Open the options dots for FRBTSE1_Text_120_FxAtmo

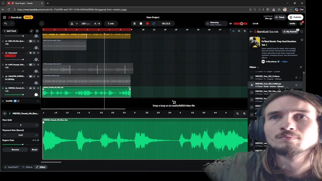tap(300, 77)
